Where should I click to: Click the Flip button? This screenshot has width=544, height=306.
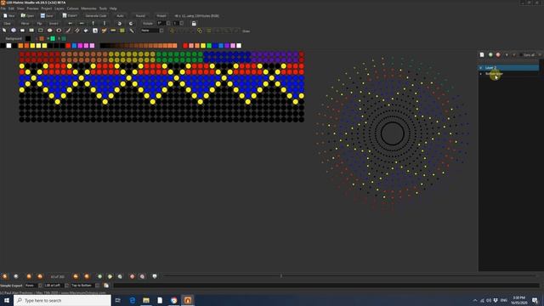39,23
